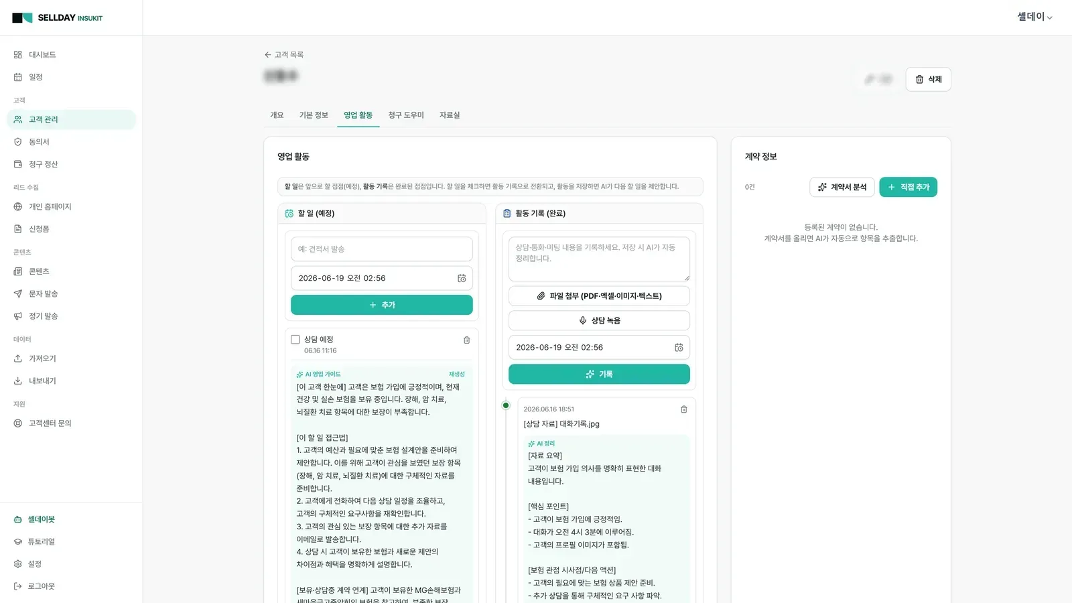Open 설정 settings page
This screenshot has height=603, width=1072.
point(71,564)
